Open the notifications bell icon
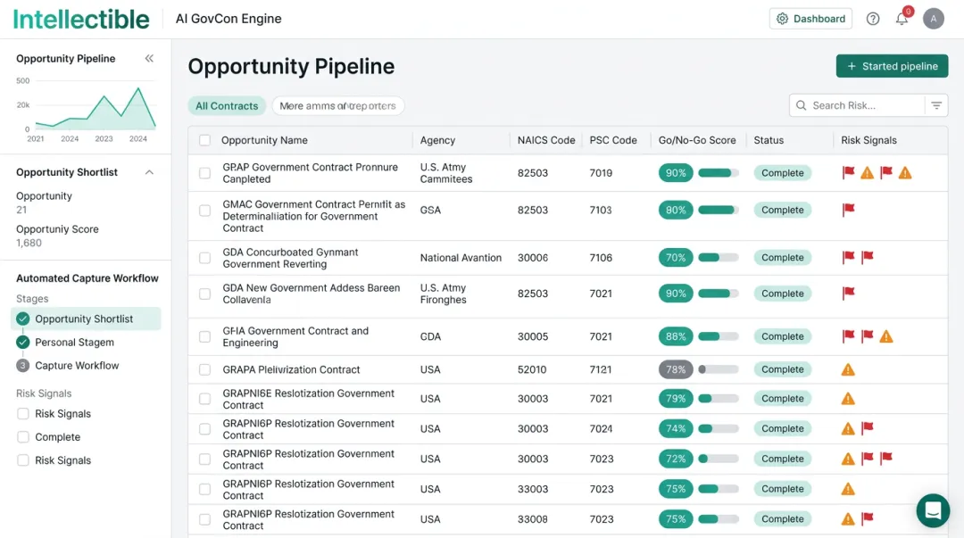The width and height of the screenshot is (964, 538). [902, 19]
